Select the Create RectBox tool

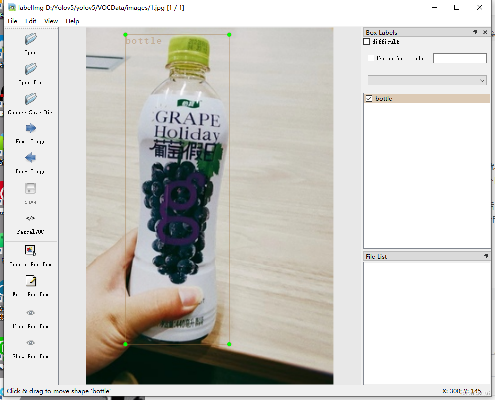tap(30, 250)
